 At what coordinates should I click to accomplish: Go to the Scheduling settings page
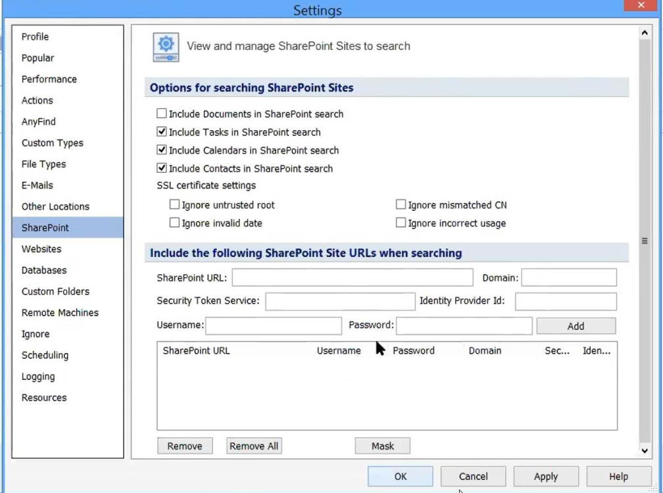(x=45, y=355)
